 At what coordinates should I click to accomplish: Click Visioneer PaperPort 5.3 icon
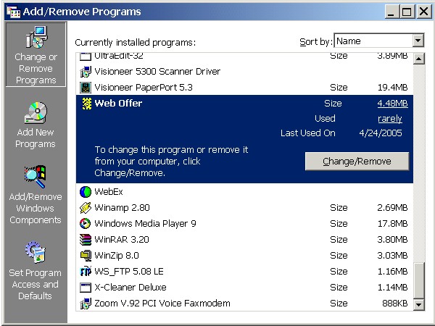click(x=86, y=88)
